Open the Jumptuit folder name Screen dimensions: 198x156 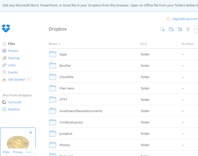click(x=66, y=134)
